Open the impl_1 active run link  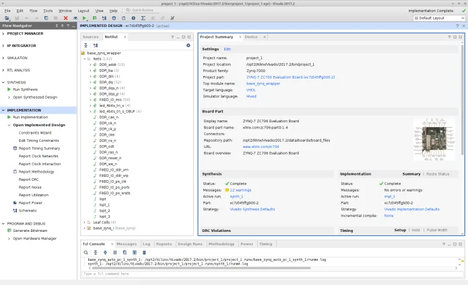point(389,196)
